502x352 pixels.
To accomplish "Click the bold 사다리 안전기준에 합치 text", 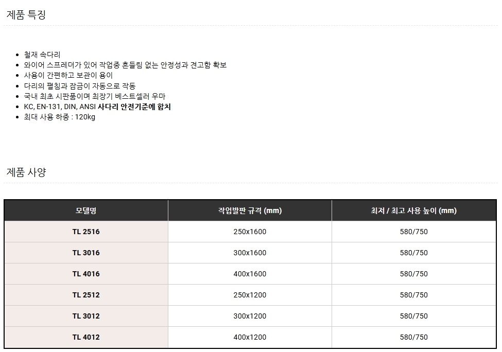I will click(x=134, y=107).
